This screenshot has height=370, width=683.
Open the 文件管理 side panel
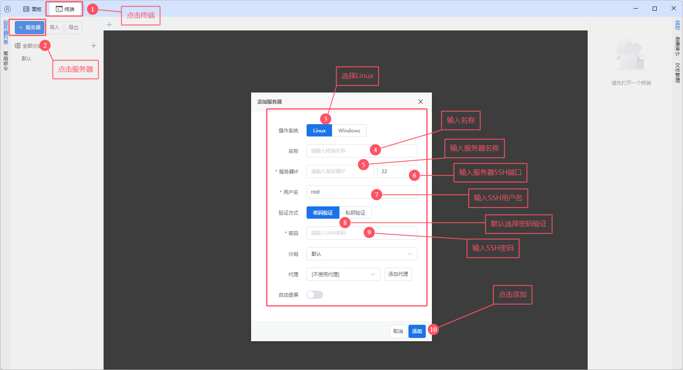pos(677,73)
